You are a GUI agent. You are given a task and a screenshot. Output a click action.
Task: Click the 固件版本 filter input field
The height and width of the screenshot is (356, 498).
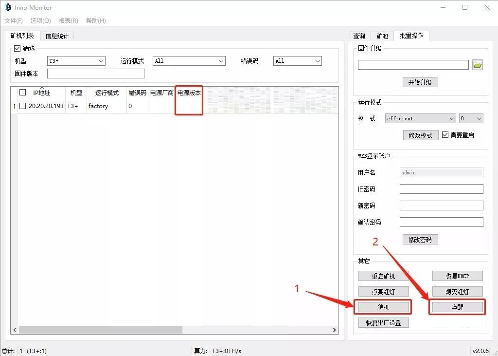pos(95,74)
